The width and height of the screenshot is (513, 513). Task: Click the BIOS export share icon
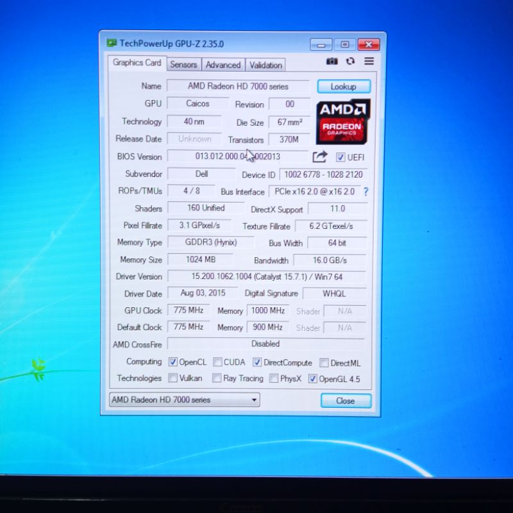pyautogui.click(x=319, y=156)
